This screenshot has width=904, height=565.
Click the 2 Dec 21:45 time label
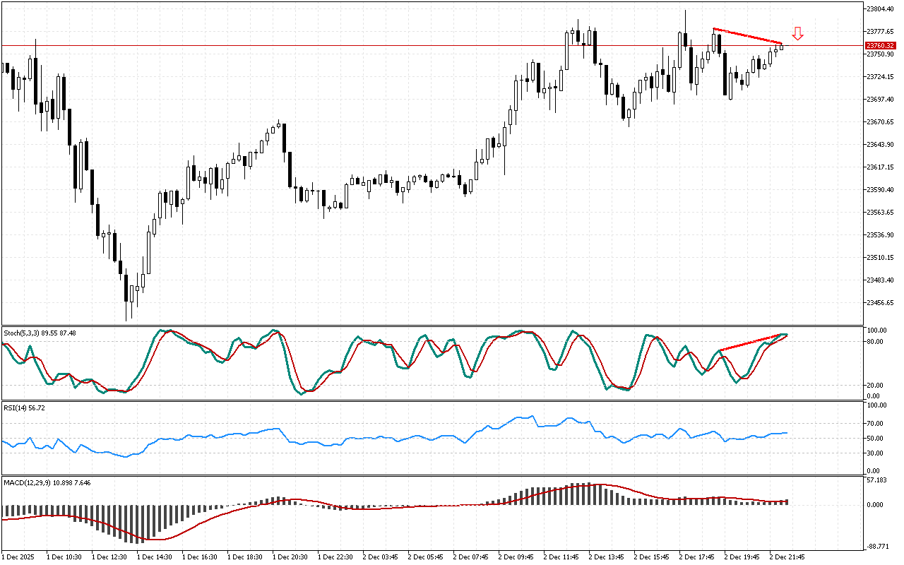click(787, 557)
